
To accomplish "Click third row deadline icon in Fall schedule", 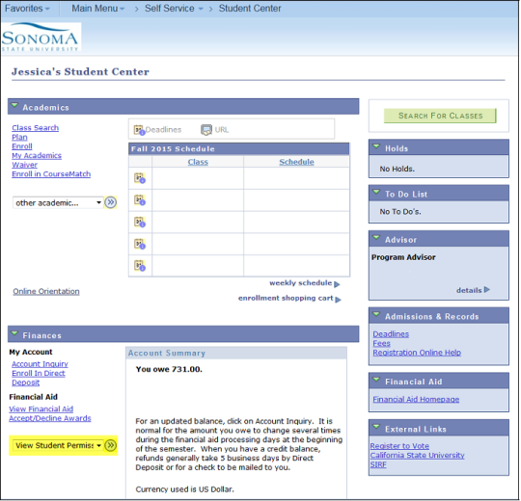I will [x=140, y=222].
